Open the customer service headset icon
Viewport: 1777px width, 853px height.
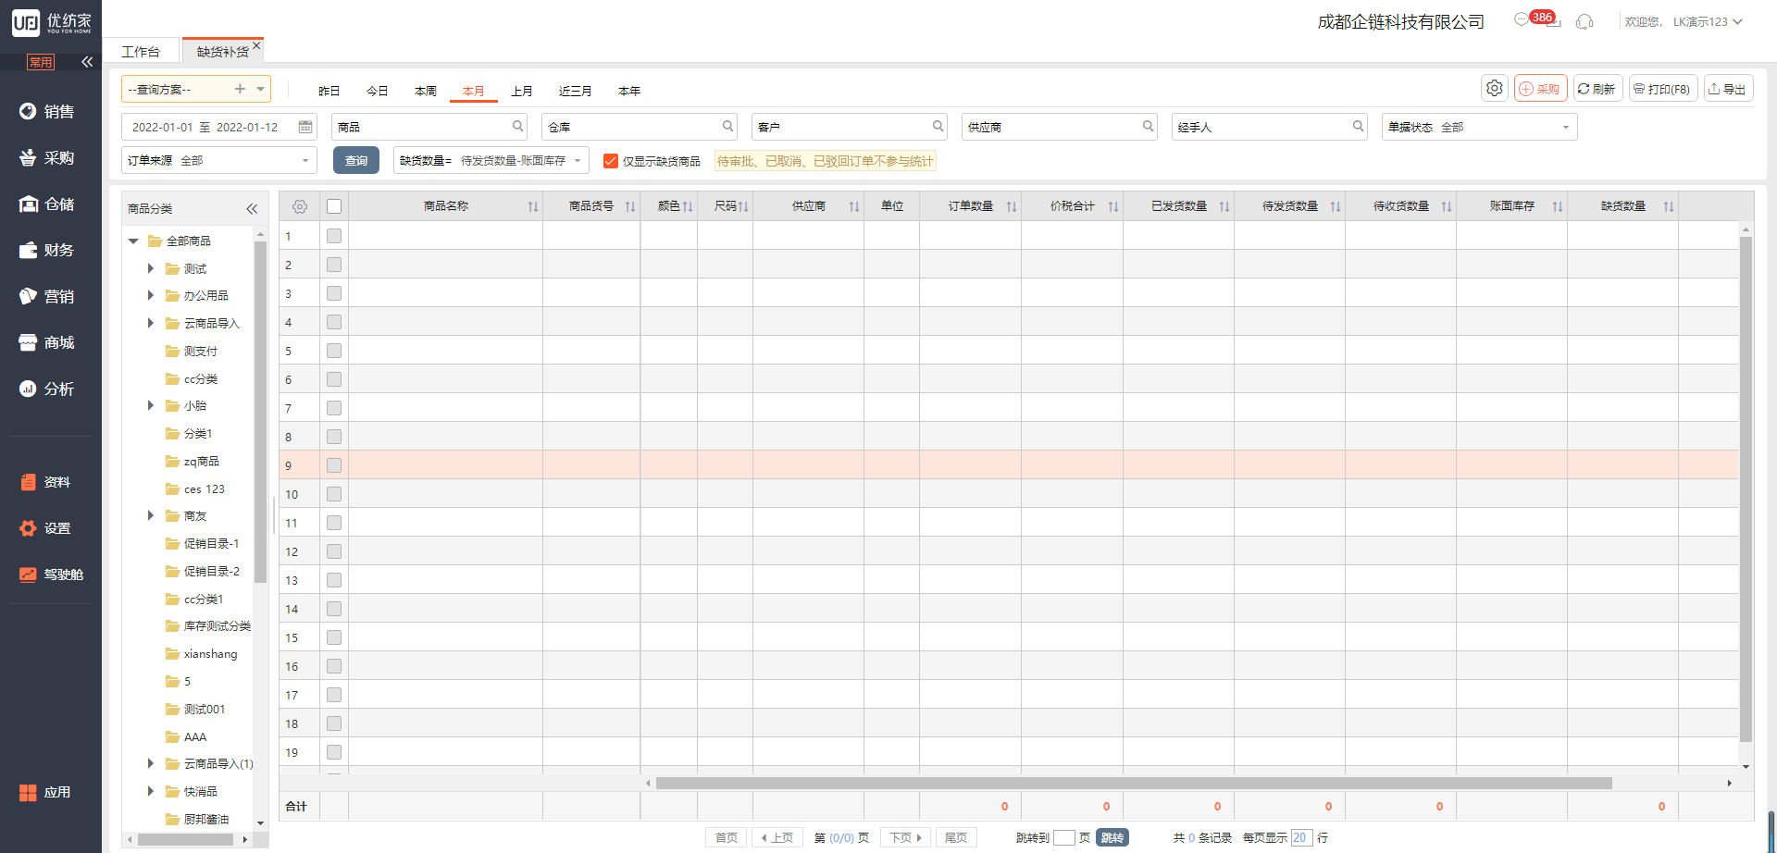pyautogui.click(x=1584, y=21)
